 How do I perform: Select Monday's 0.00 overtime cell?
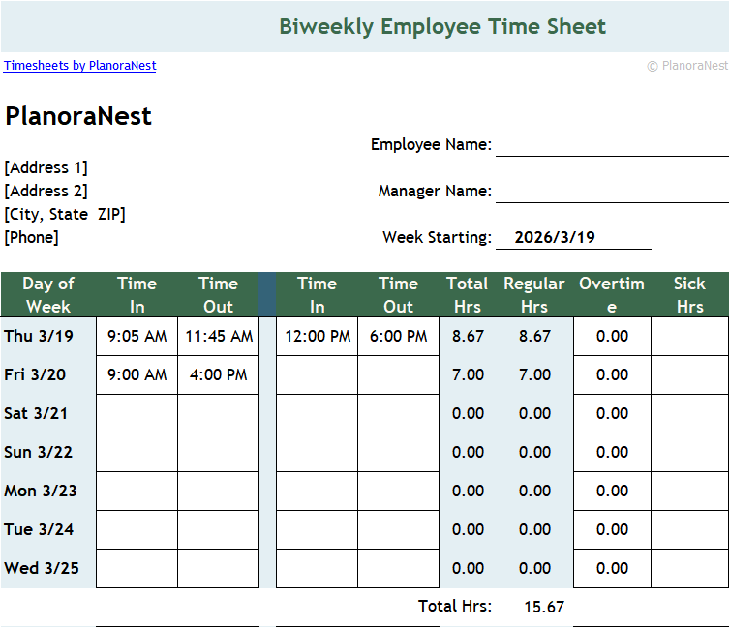(x=612, y=491)
